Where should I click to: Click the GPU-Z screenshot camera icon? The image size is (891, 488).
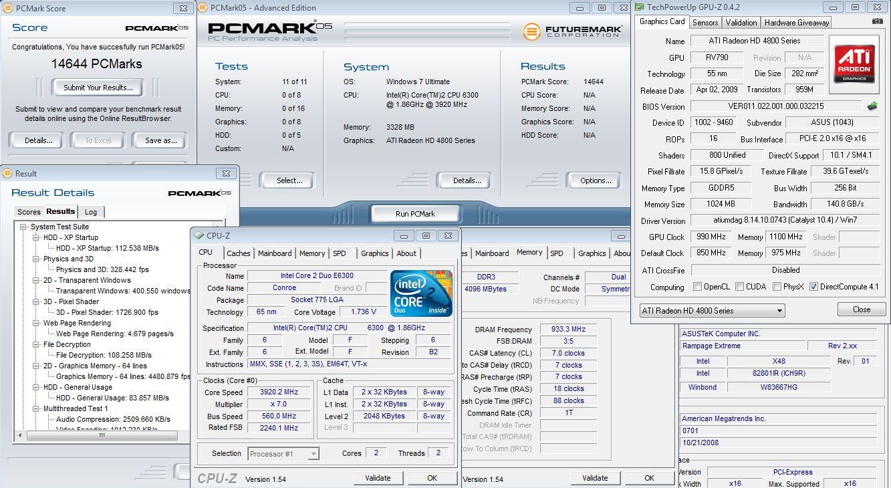(877, 21)
